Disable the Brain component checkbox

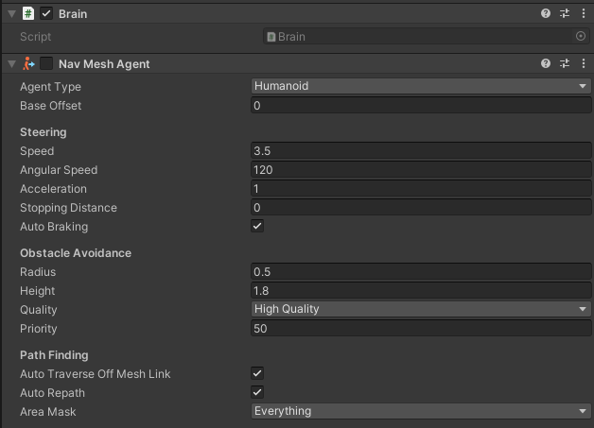(46, 13)
